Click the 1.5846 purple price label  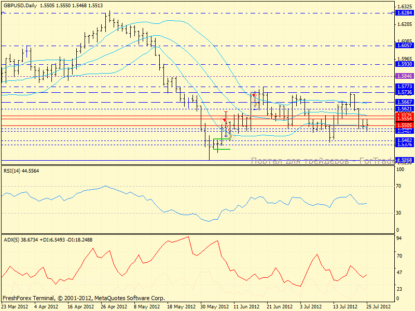click(x=404, y=76)
